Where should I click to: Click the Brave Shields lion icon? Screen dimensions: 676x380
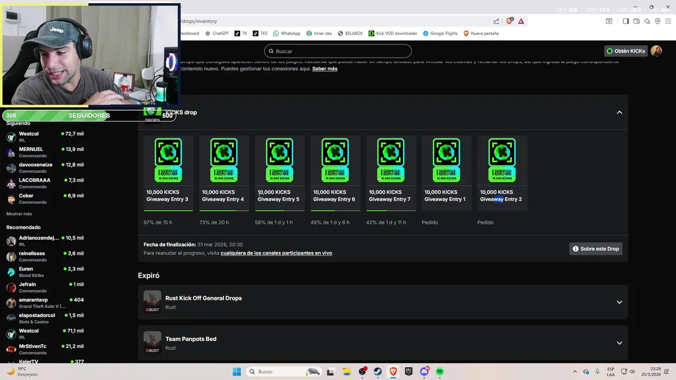coord(509,21)
